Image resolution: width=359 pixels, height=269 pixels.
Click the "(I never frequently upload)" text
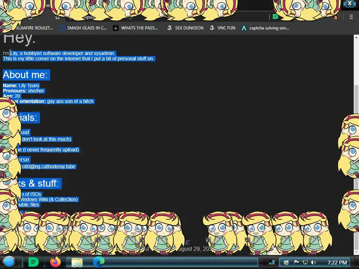[51, 150]
